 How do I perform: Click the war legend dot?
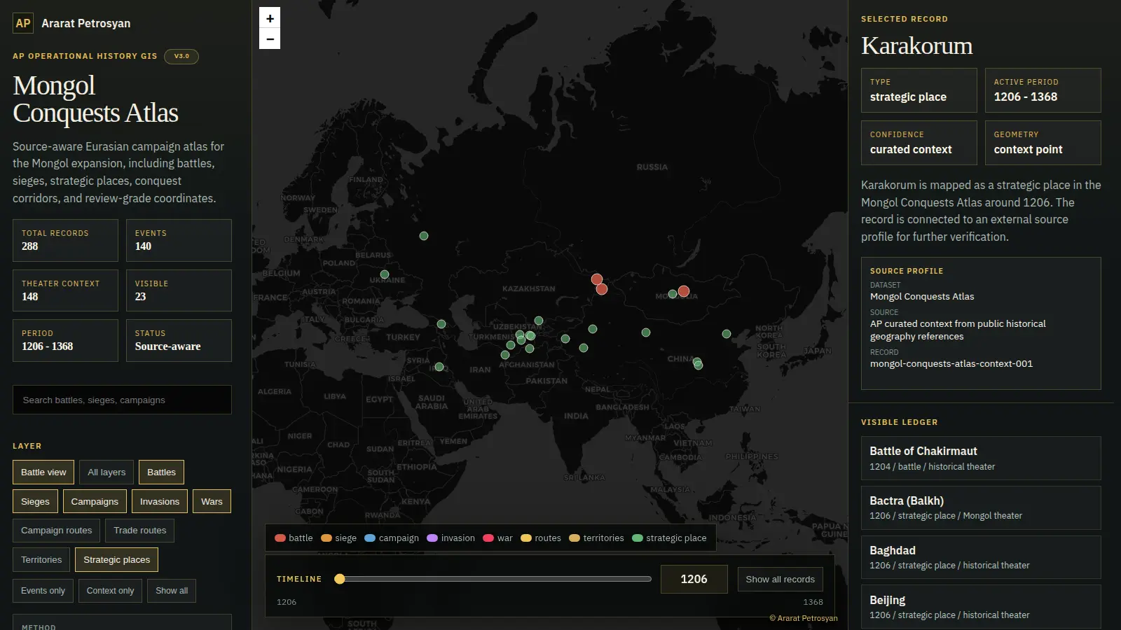pyautogui.click(x=488, y=538)
